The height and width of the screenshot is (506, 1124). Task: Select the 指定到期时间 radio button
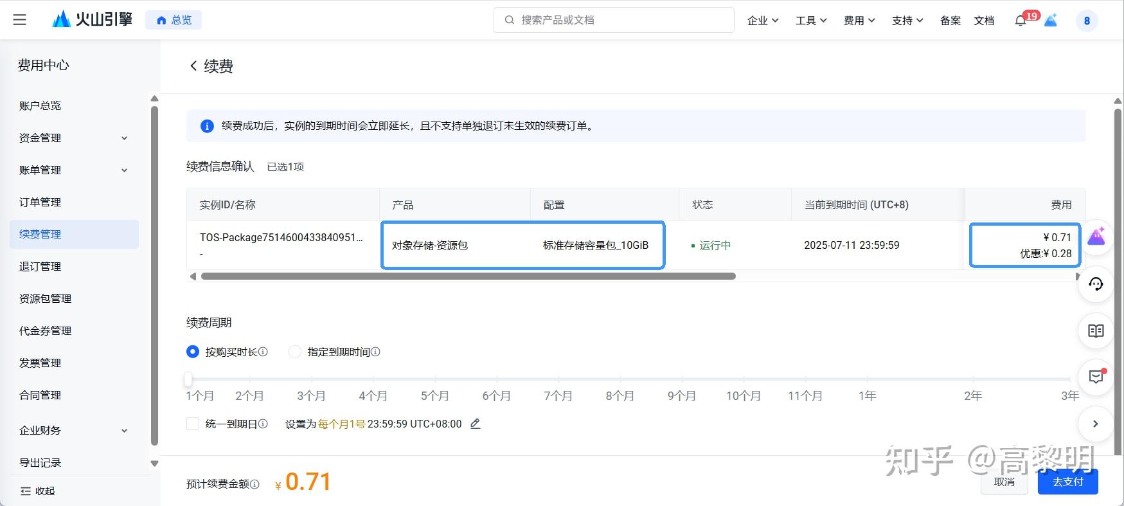[x=294, y=352]
